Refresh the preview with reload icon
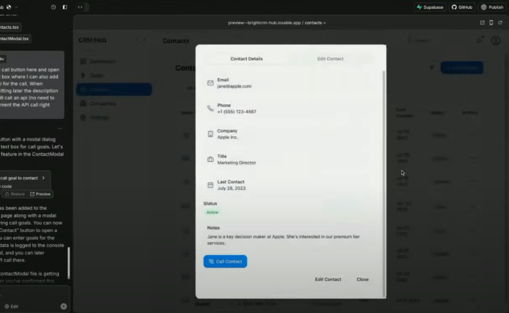This screenshot has height=313, width=509. [500, 22]
